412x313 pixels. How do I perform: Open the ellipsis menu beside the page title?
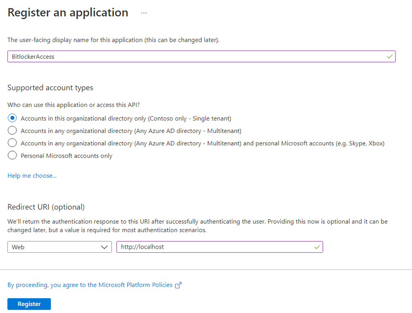click(144, 13)
